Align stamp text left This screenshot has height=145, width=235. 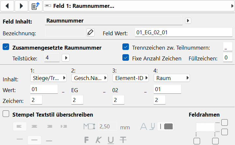pos(20,126)
